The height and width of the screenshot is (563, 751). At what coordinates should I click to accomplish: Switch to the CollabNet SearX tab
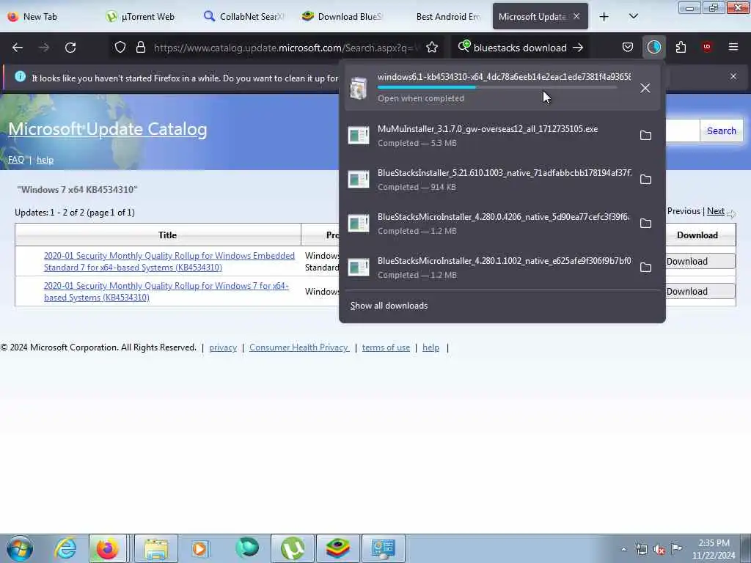pos(245,17)
